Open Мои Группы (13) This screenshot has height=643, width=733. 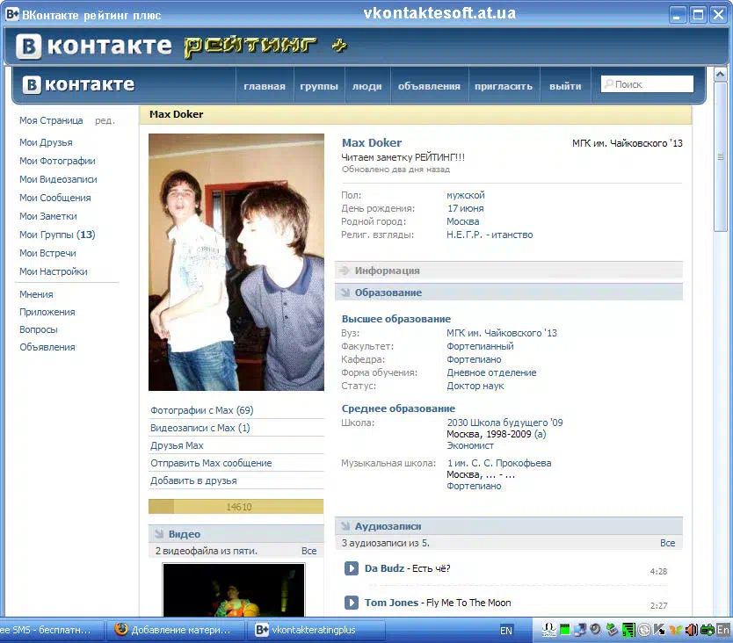pos(57,235)
